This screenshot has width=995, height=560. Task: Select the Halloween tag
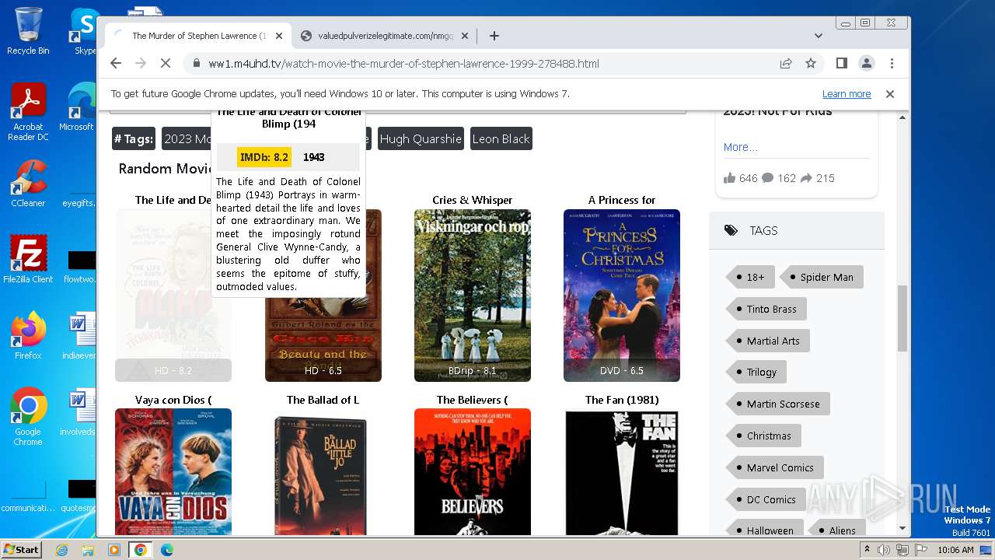(x=765, y=529)
